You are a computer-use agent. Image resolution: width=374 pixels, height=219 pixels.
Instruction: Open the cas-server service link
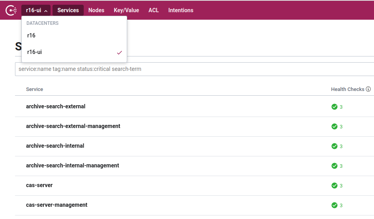tap(39, 185)
